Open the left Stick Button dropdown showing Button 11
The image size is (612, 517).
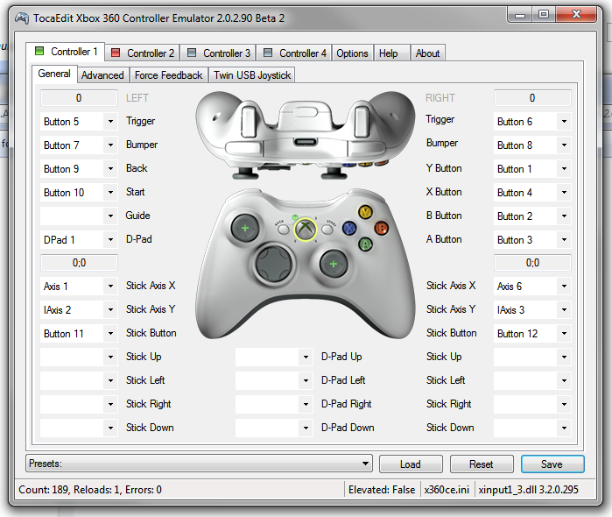pos(79,333)
